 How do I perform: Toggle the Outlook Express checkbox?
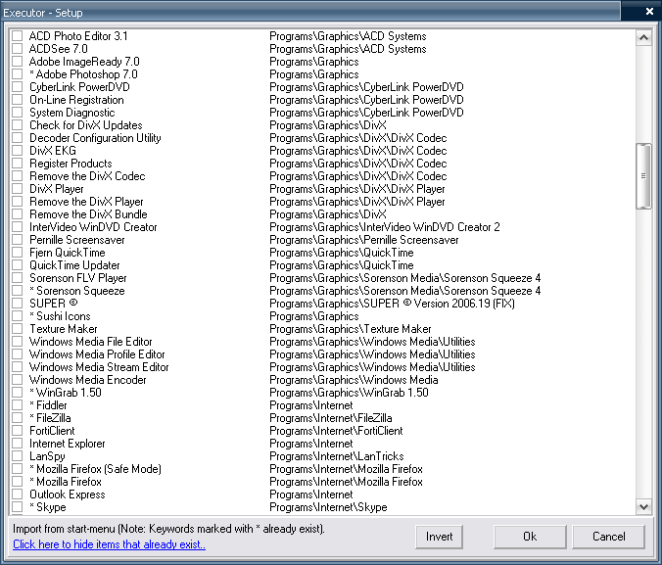click(x=18, y=494)
